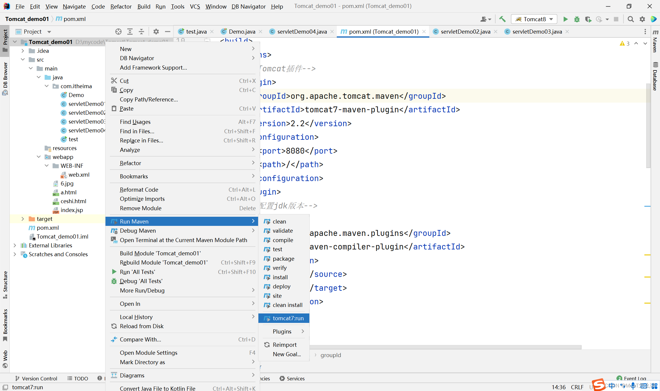Click the Build project hammer icon

[x=502, y=19]
